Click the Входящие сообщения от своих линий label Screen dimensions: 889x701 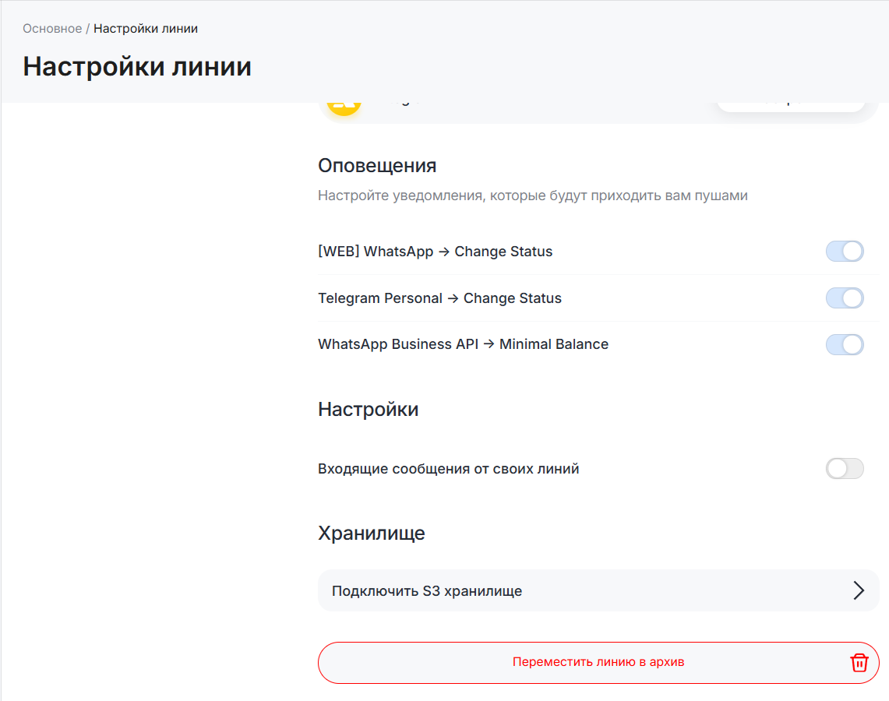448,469
